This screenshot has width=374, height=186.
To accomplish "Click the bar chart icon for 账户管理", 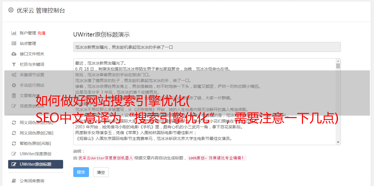I will (14, 33).
